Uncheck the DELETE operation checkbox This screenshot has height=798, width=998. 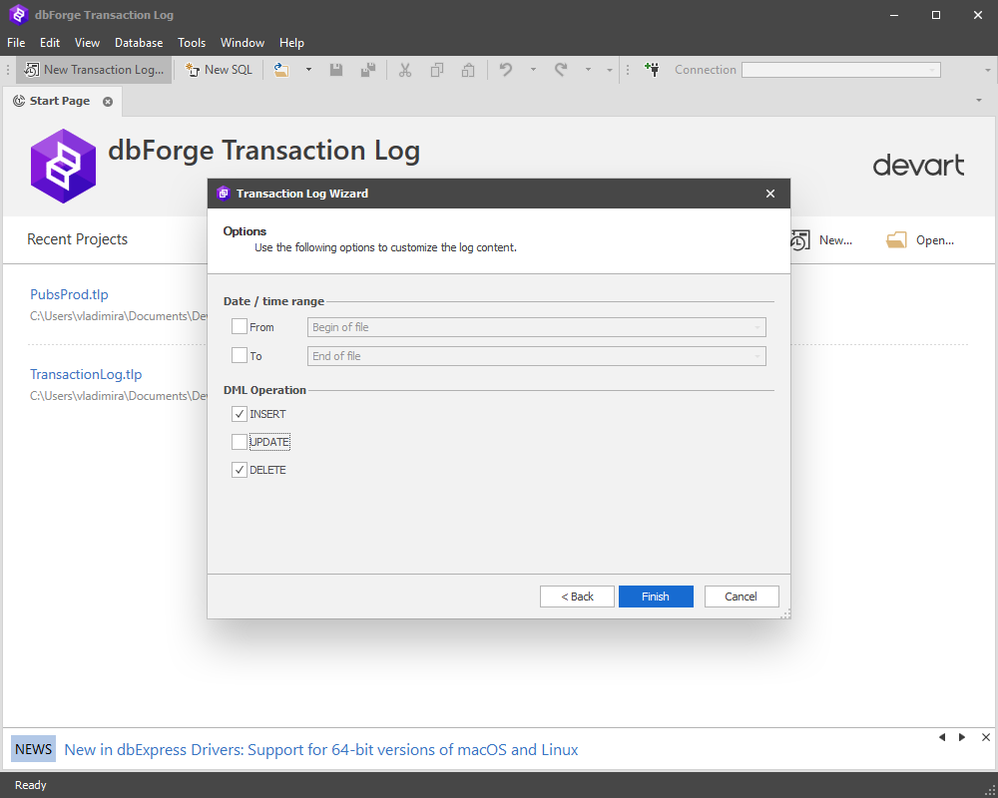tap(240, 470)
